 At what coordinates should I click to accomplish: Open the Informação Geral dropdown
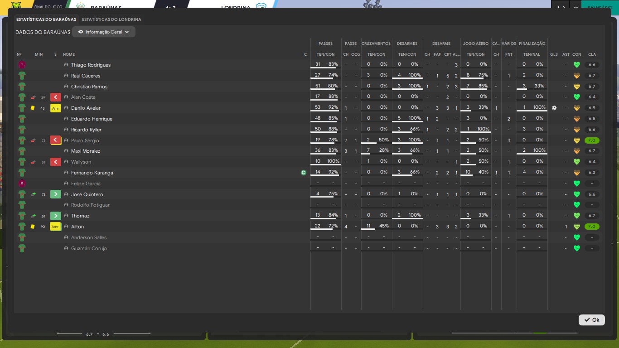(x=104, y=32)
